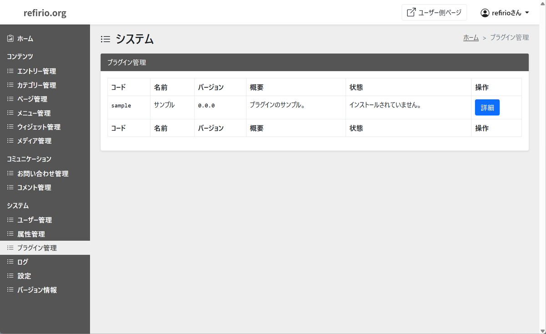Click the サンプル name cell
546x334 pixels.
(x=172, y=108)
